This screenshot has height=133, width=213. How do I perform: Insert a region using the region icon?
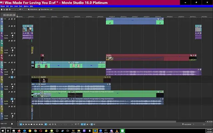(79, 124)
